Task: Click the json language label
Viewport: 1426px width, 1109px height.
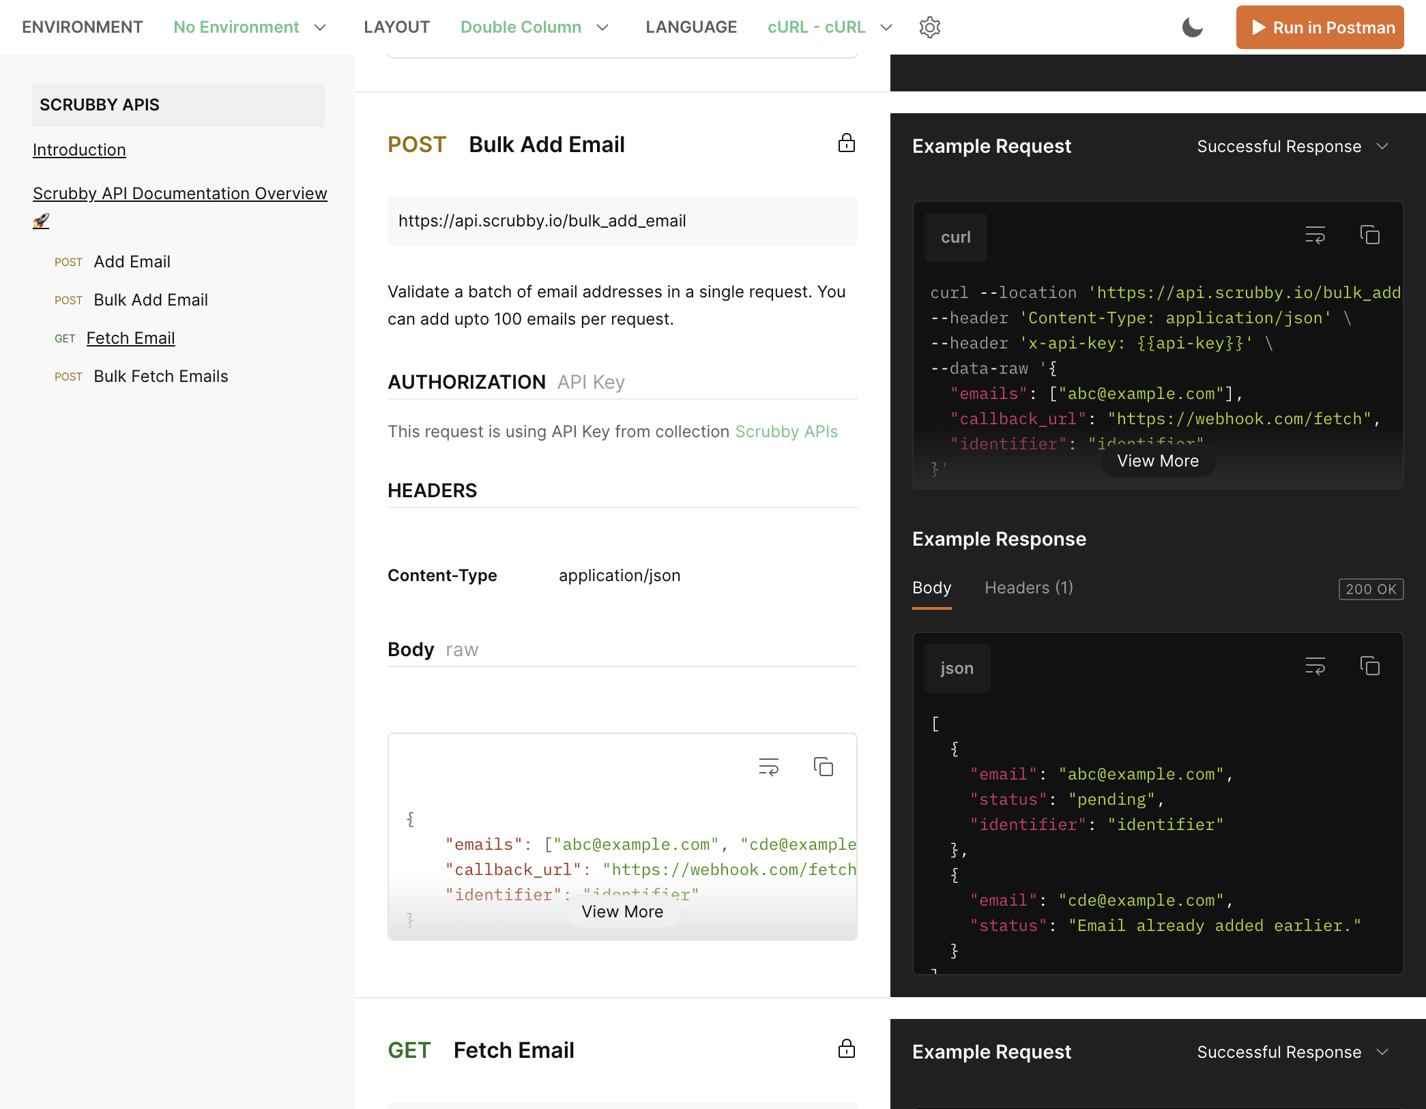Action: 957,668
